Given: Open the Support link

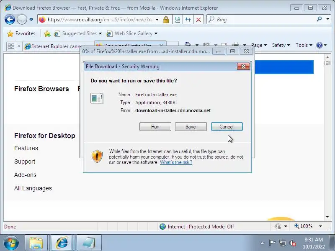Looking at the screenshot, I should [25, 161].
